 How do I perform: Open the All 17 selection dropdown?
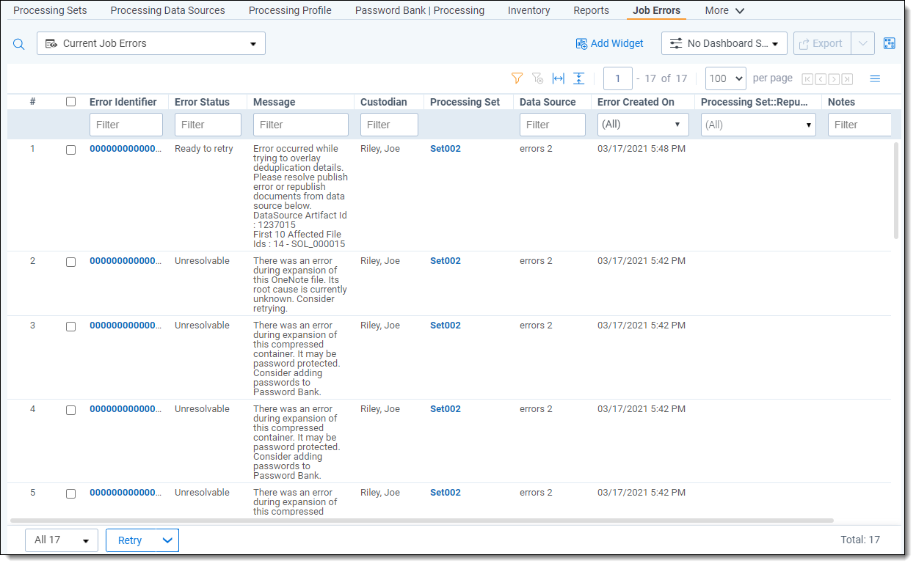(62, 540)
